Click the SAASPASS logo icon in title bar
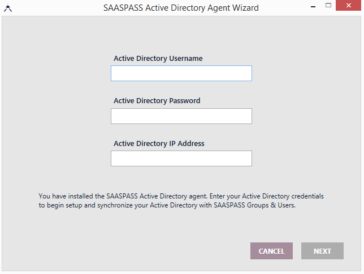This screenshot has height=274, width=364. pos(7,8)
